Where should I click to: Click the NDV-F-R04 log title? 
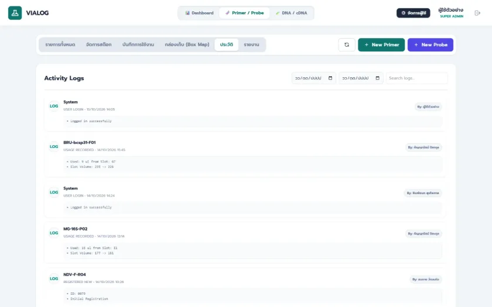click(x=74, y=274)
